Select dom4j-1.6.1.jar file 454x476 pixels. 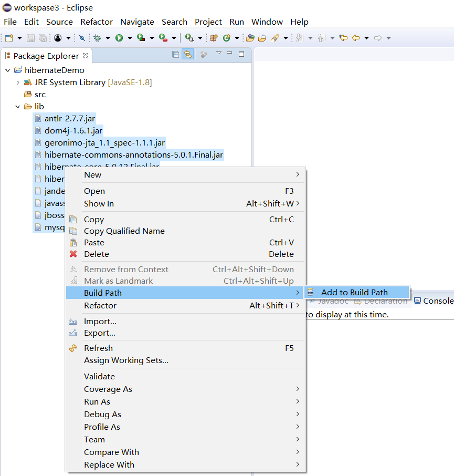[73, 130]
